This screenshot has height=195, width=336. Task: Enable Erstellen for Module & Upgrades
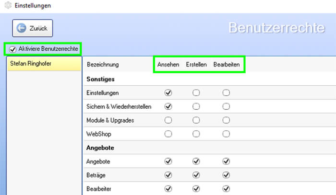[x=196, y=120]
